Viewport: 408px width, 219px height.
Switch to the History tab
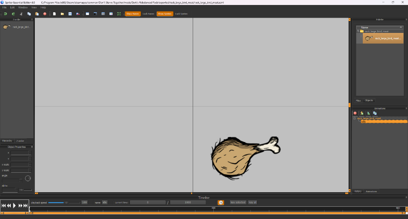[357, 191]
